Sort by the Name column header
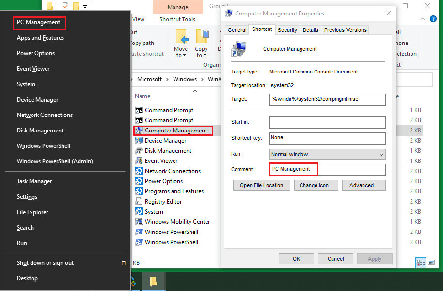 [x=142, y=96]
